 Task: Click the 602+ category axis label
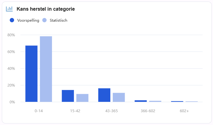tap(184, 111)
